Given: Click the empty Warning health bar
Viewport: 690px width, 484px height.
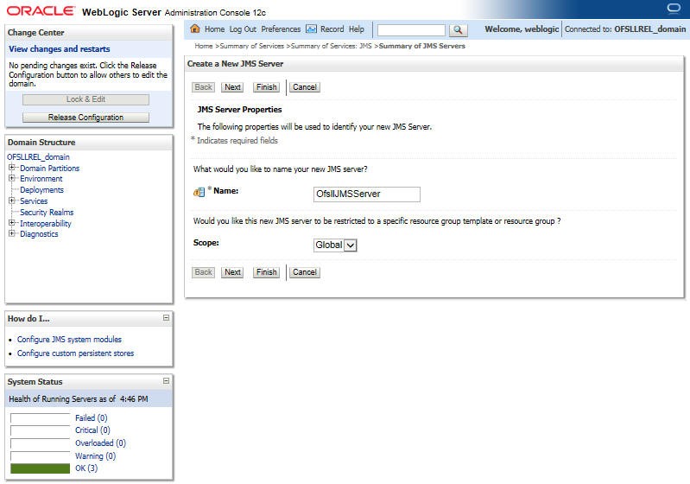Looking at the screenshot, I should pos(40,455).
